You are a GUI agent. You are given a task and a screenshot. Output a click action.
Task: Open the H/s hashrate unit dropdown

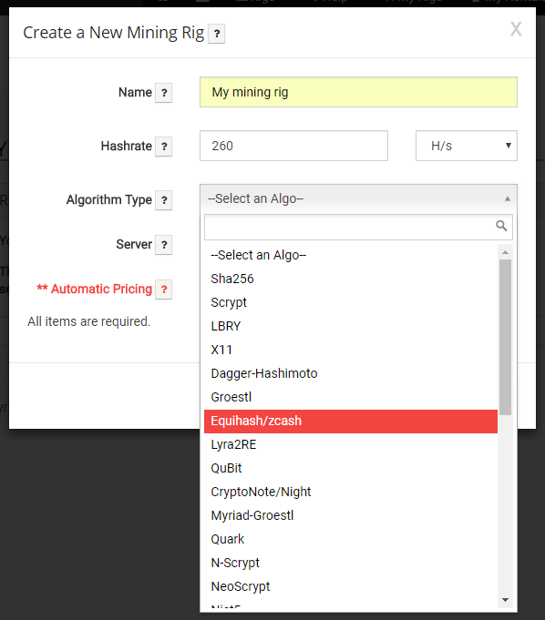tap(467, 146)
